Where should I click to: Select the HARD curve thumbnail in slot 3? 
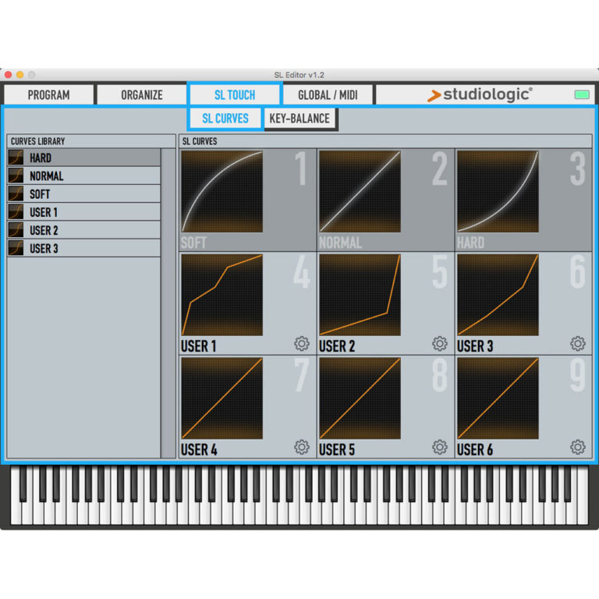click(498, 192)
